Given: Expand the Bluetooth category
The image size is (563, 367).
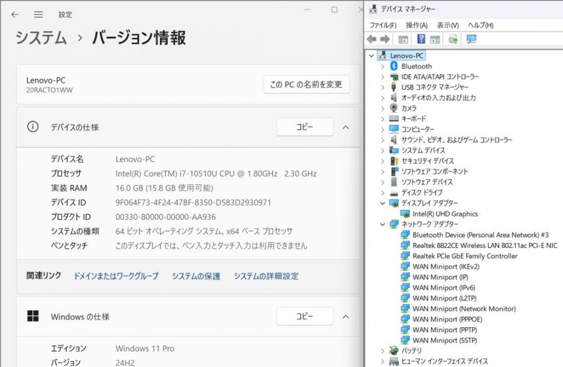Looking at the screenshot, I should (x=383, y=66).
